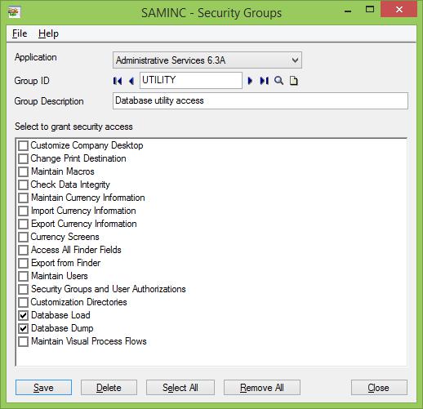Click the Save button
This screenshot has height=409, width=423.
(43, 388)
